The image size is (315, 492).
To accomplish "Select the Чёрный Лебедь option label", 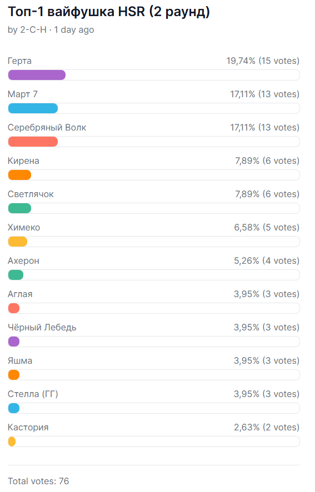I will click(42, 328).
